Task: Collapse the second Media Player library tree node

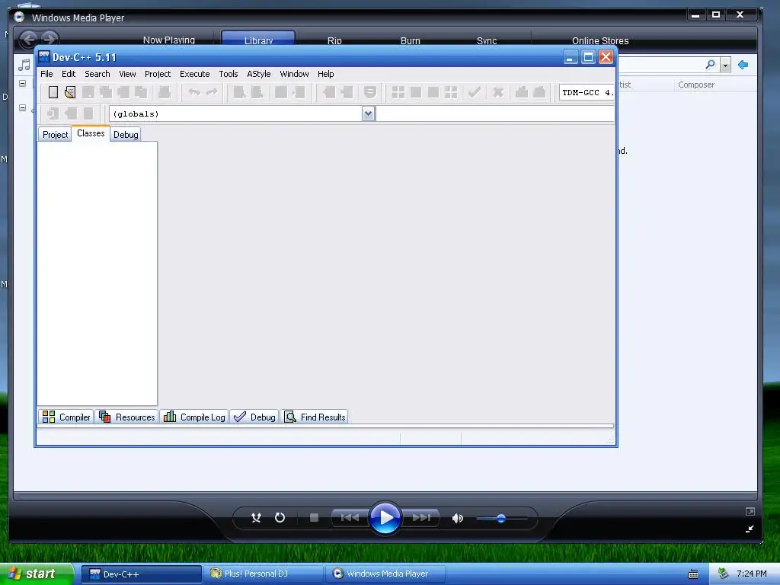Action: (x=22, y=107)
